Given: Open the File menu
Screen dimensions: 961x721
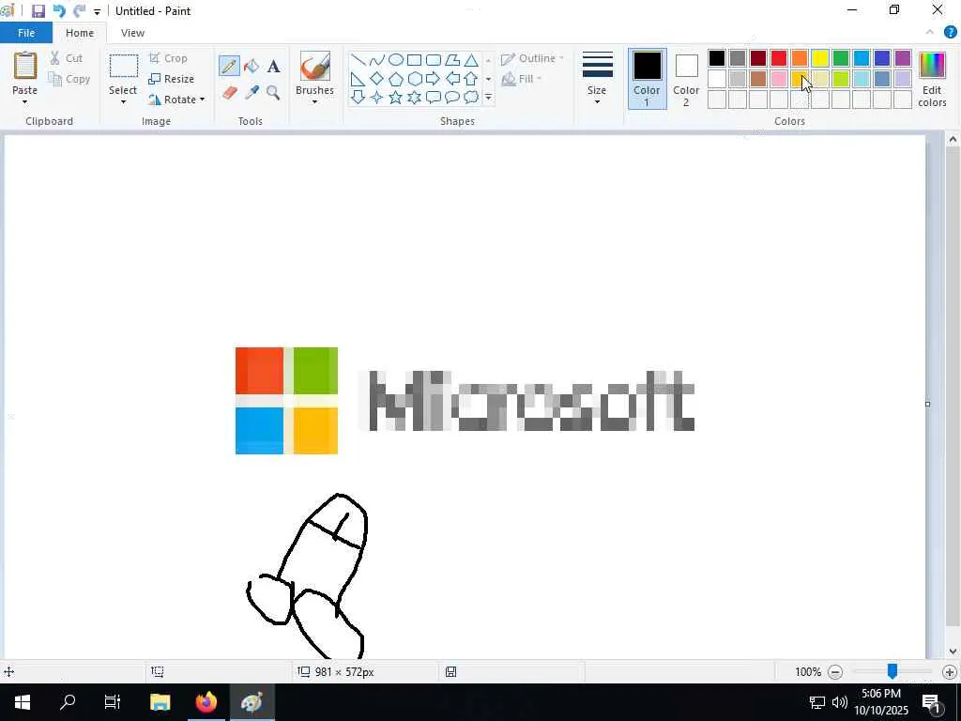Looking at the screenshot, I should coord(26,33).
